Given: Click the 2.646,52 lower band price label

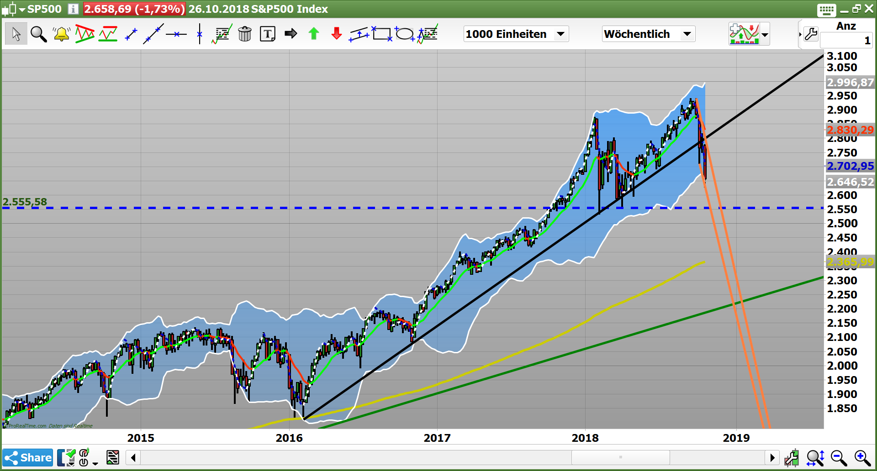Looking at the screenshot, I should coord(850,182).
